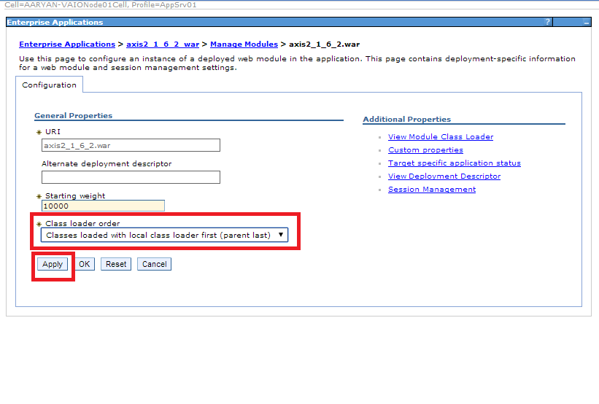The image size is (599, 404).
Task: Focus the URI input field
Action: pos(131,146)
